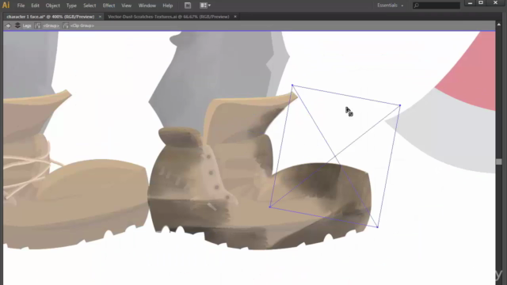Click the Illustrator Ai logo icon

coord(6,6)
